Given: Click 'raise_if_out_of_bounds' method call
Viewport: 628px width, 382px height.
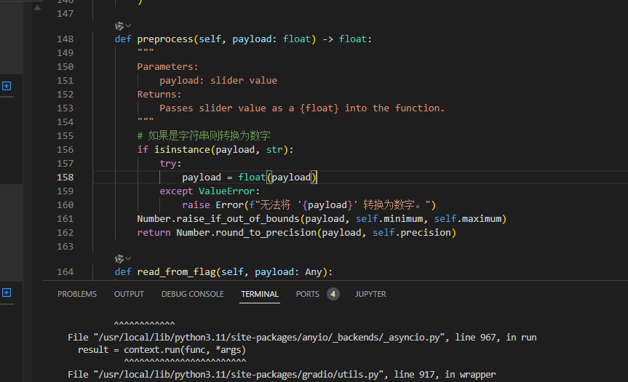Looking at the screenshot, I should coord(237,218).
